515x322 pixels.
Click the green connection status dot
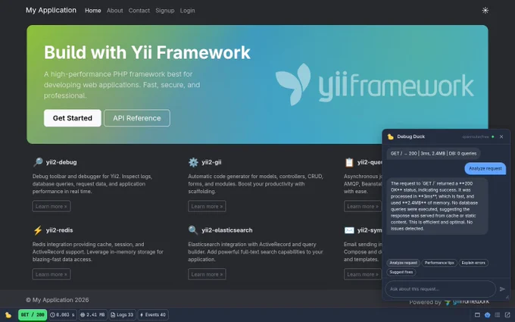[x=493, y=136]
